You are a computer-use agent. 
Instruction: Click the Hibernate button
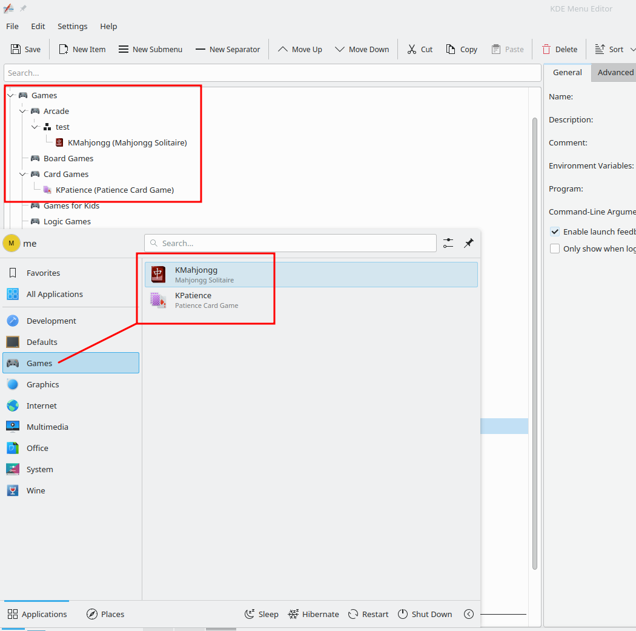(x=313, y=614)
